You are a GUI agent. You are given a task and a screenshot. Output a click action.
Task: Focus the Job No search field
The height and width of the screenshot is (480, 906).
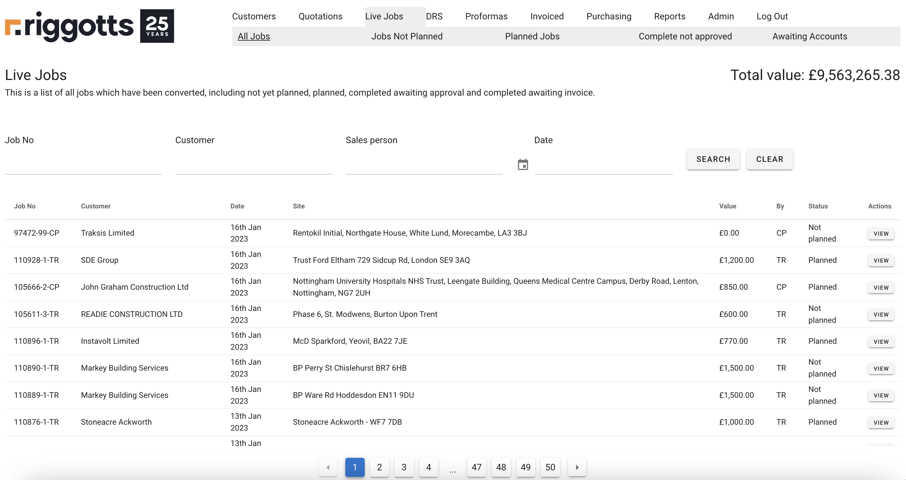(83, 165)
